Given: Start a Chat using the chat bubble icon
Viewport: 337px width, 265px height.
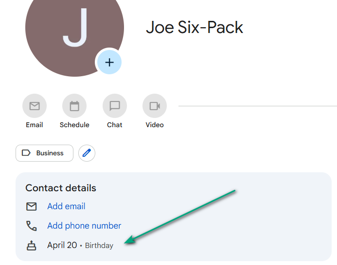Looking at the screenshot, I should pyautogui.click(x=115, y=106).
